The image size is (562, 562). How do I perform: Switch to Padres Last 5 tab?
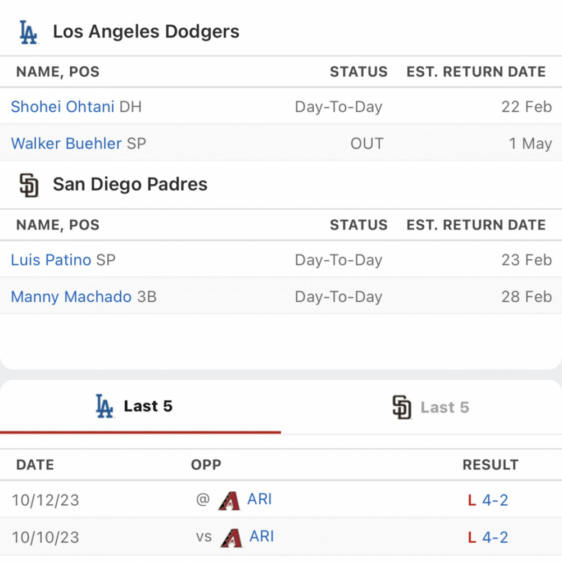click(422, 407)
